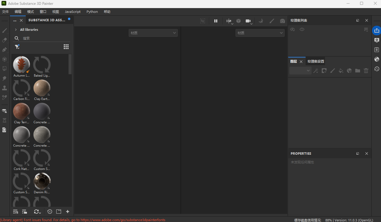Click the save search list icon at assets bottom
Image resolution: width=381 pixels, height=222 pixels.
click(16, 212)
